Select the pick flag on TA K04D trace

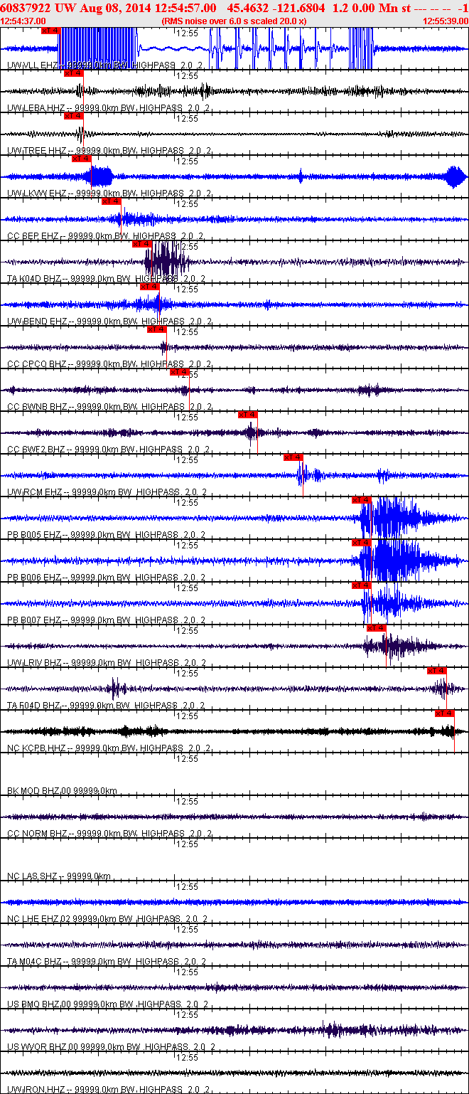coord(142,244)
